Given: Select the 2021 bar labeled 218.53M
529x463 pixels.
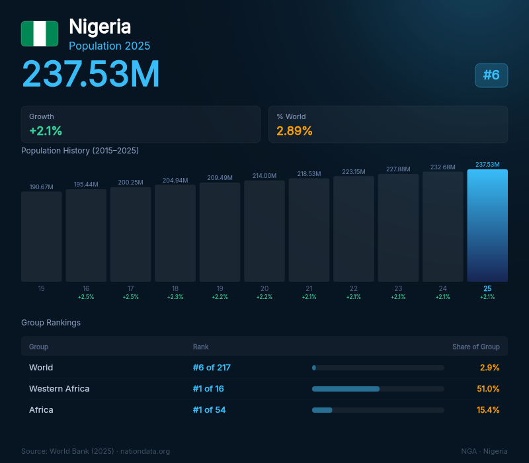Looking at the screenshot, I should [309, 230].
